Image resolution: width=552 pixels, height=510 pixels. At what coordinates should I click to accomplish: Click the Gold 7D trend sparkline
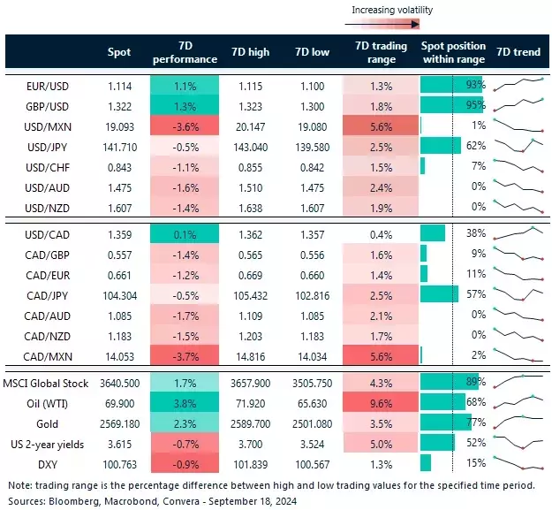(518, 422)
